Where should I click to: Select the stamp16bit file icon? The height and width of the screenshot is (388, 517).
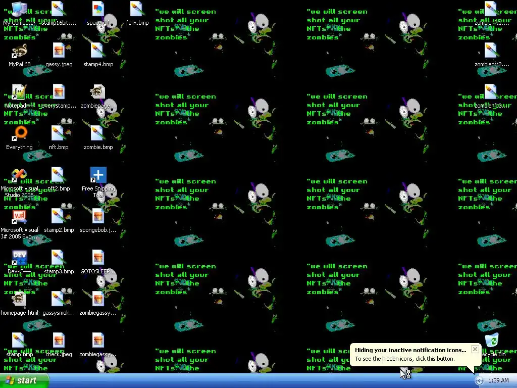pyautogui.click(x=59, y=9)
